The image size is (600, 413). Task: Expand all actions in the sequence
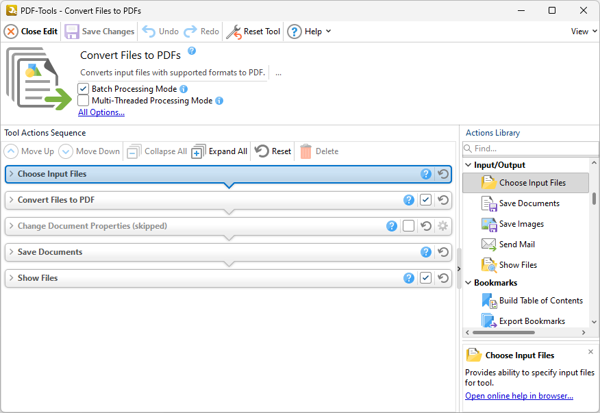tap(219, 151)
